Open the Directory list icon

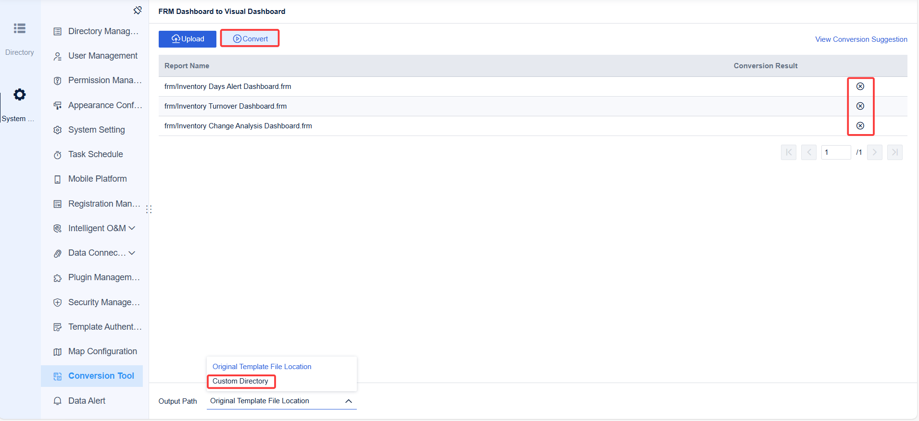pos(20,28)
